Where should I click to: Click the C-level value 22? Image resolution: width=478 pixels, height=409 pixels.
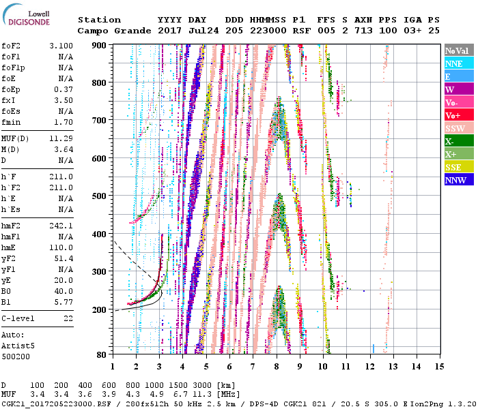pyautogui.click(x=68, y=318)
